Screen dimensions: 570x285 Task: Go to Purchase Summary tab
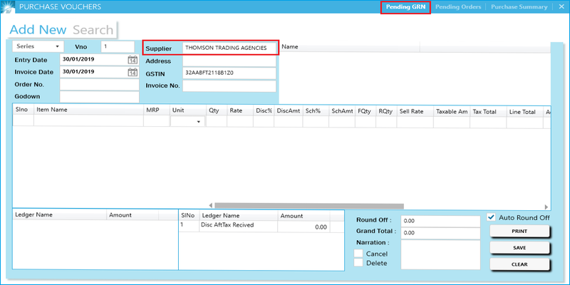[x=518, y=7]
